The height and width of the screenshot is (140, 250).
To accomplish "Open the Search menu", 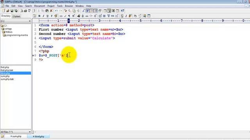I will (29, 6).
